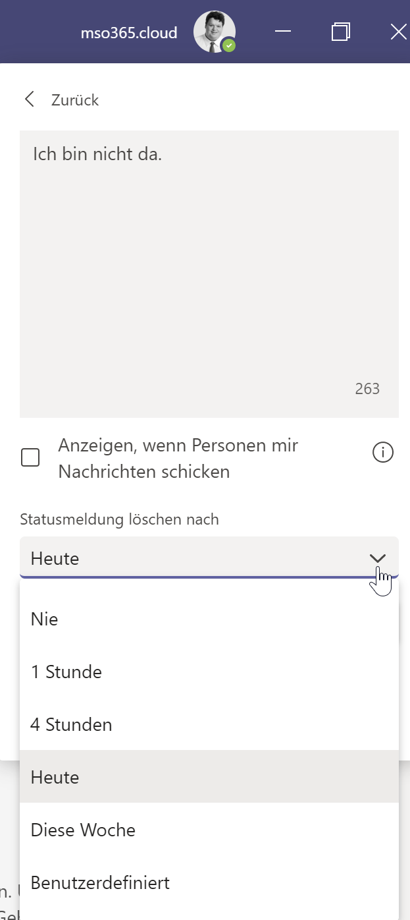Click the 'Heute' clear-after combo box
This screenshot has width=410, height=920.
point(191,559)
